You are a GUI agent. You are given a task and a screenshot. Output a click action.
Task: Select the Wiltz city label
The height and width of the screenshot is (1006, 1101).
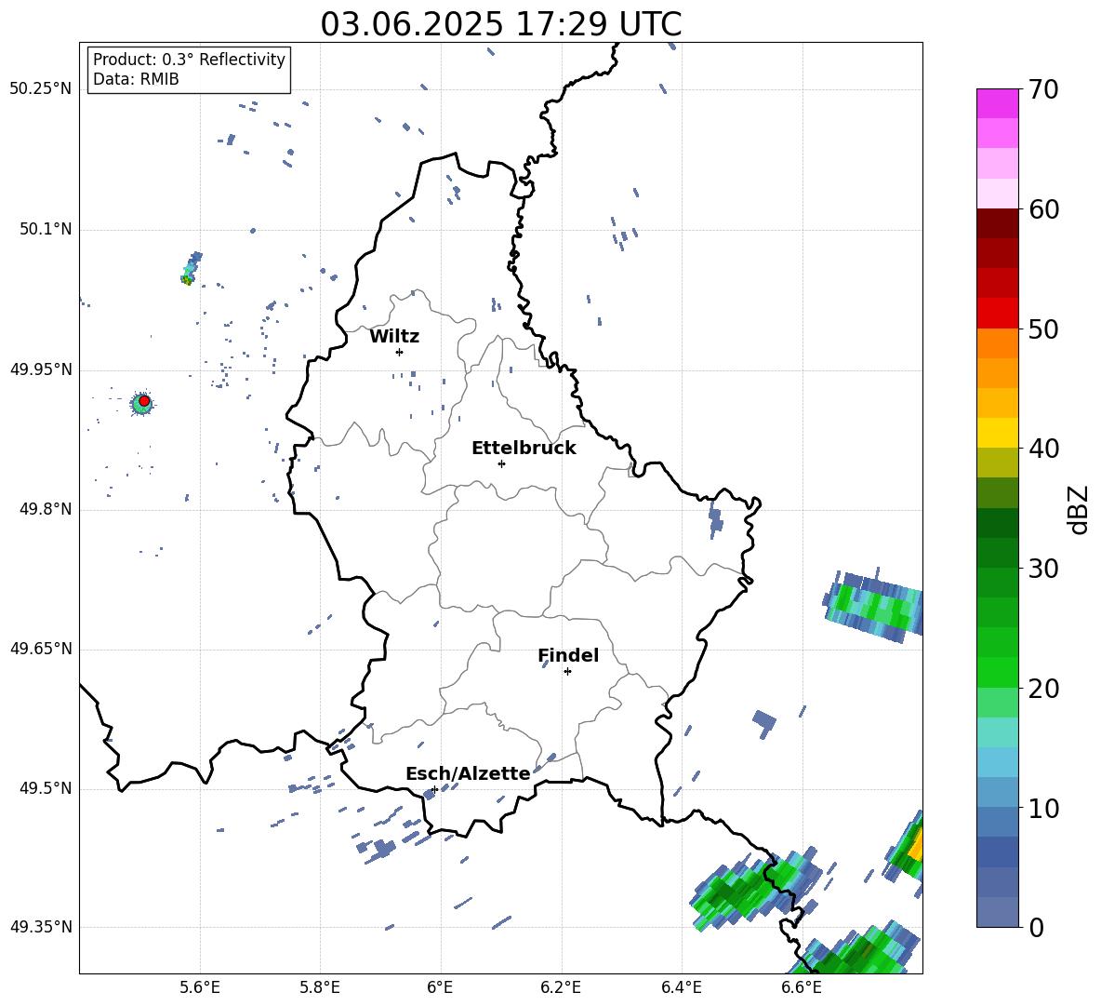394,337
